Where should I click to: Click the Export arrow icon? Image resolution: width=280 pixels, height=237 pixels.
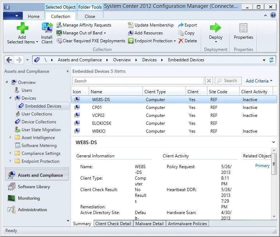pos(181,25)
